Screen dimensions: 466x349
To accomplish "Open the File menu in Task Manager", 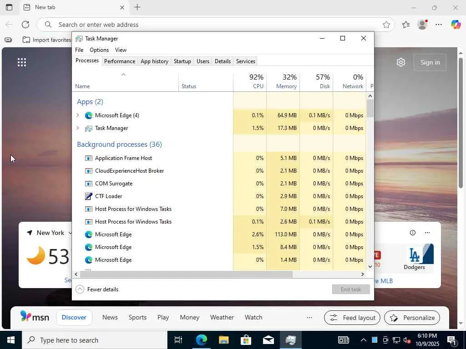I will 79,50.
